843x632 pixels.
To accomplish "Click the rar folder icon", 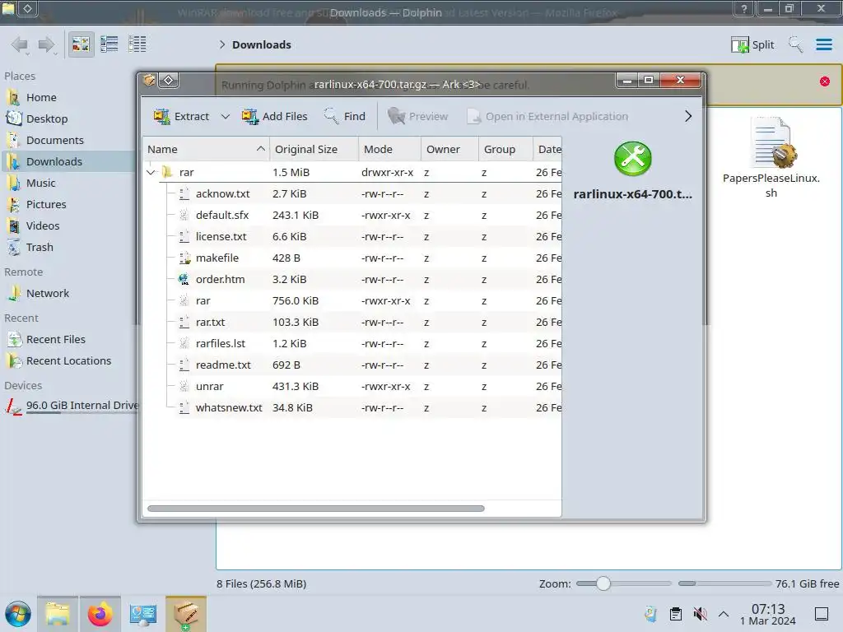I will (x=167, y=172).
